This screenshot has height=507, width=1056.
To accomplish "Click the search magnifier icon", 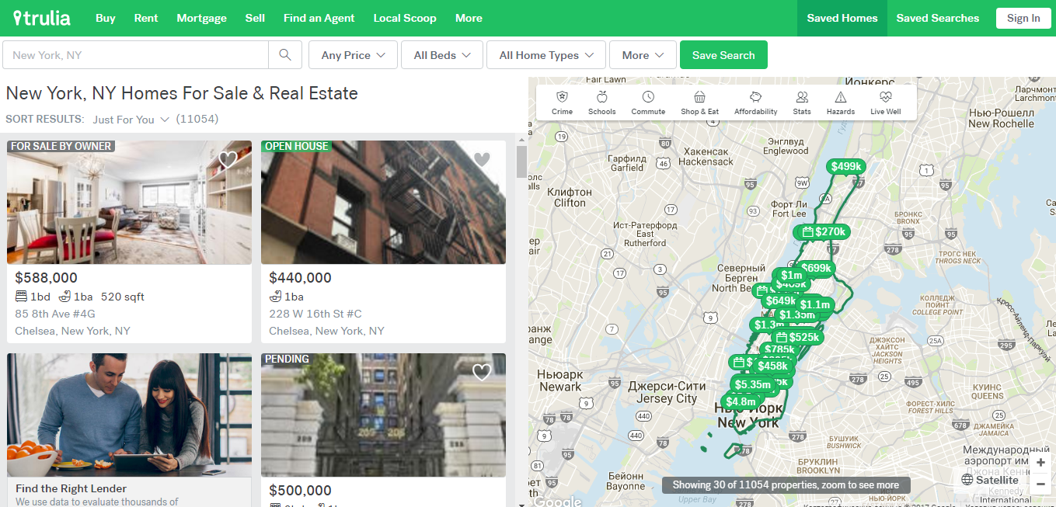I will [285, 55].
